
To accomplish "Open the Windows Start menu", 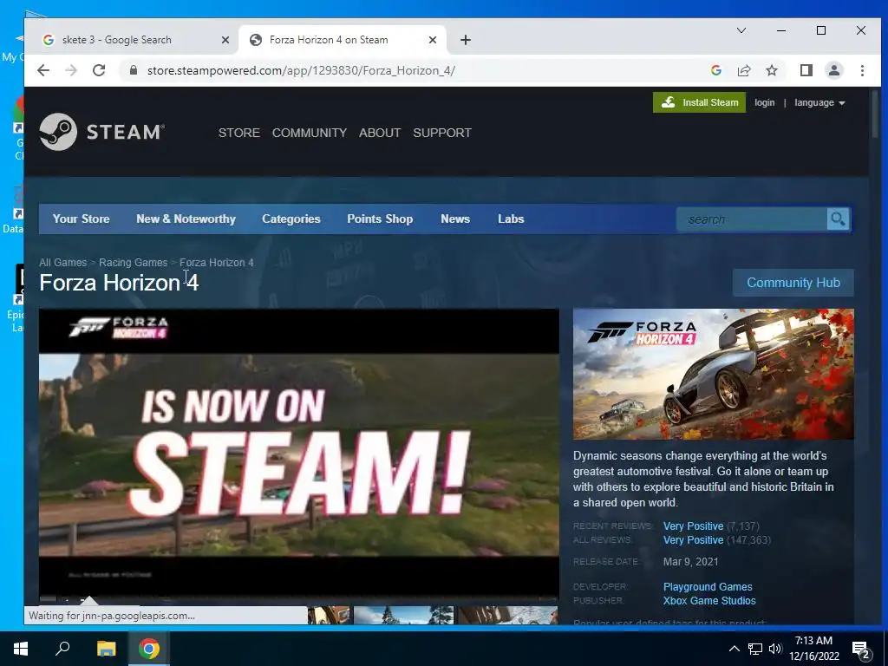I will [x=21, y=649].
